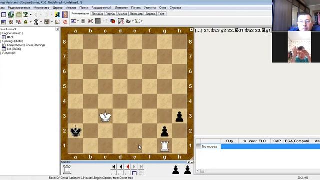Switch to the Позиция tab
The height and width of the screenshot is (180, 320).
point(97,14)
